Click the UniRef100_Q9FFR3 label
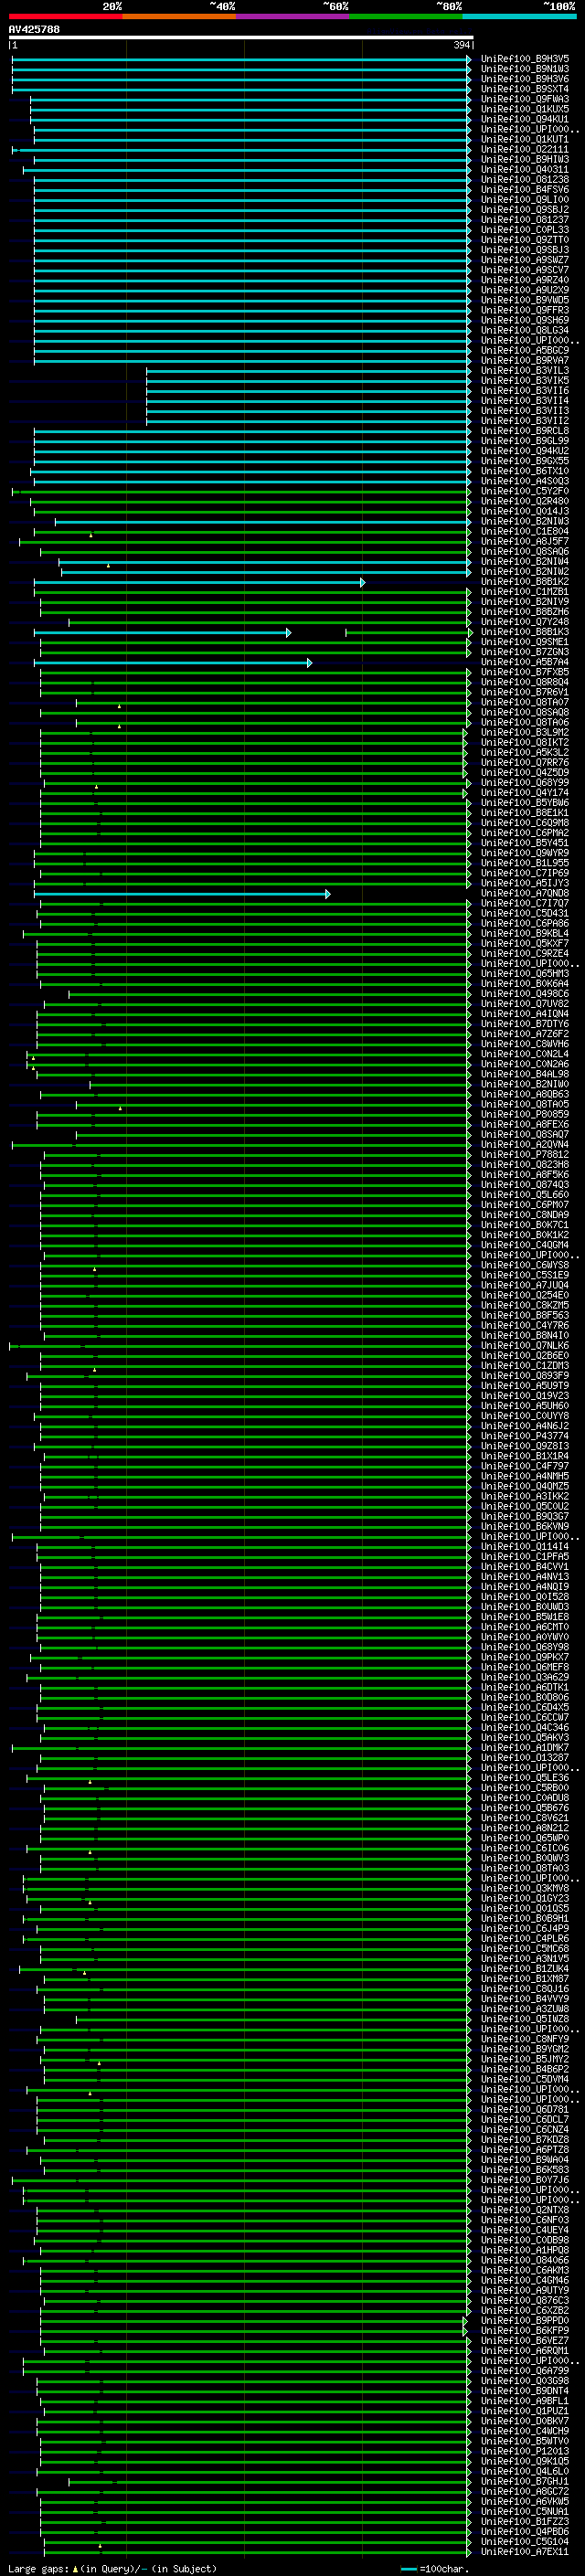This screenshot has width=585, height=2576. click(525, 310)
